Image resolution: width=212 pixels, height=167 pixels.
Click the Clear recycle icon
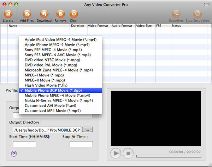(x=74, y=14)
